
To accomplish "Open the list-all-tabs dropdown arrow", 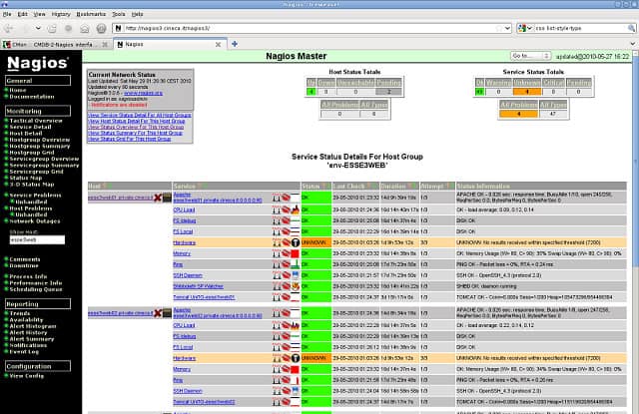I will (x=632, y=44).
